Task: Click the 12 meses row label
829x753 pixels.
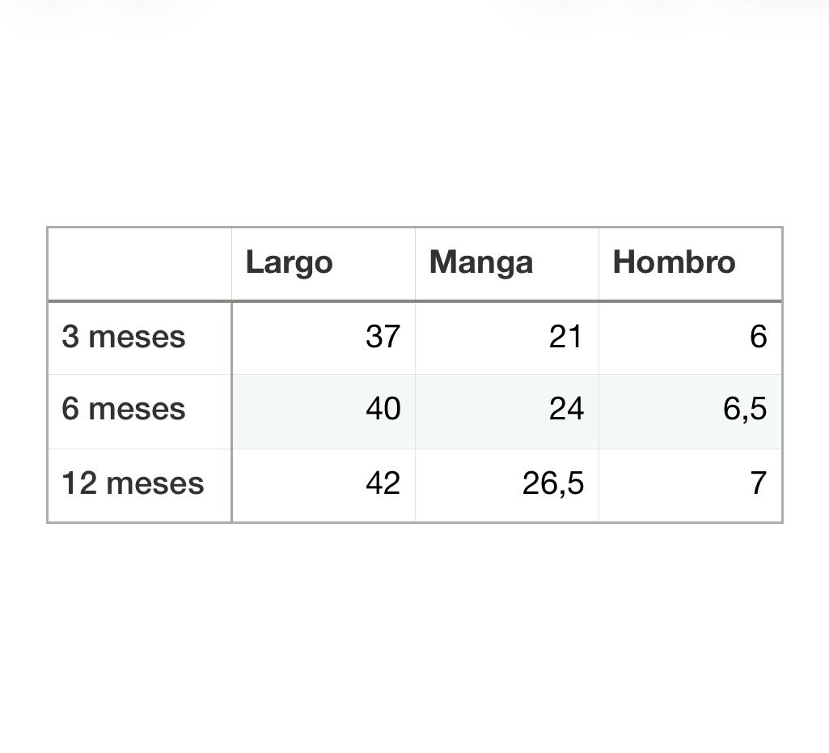Action: [x=133, y=483]
